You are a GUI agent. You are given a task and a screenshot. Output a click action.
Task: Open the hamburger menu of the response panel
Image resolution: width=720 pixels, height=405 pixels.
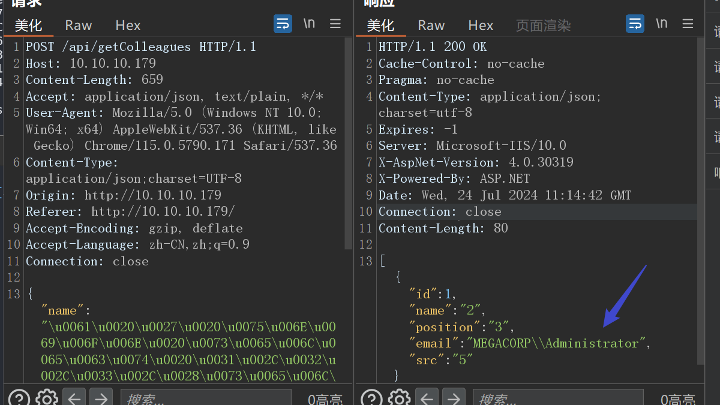pyautogui.click(x=687, y=24)
